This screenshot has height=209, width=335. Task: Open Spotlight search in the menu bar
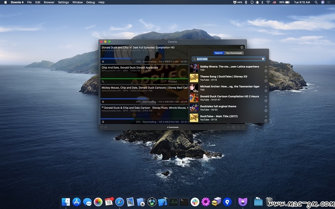click(316, 3)
